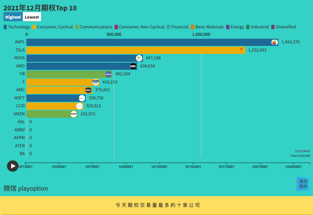Click the 12/27/2021 date label

point(303,151)
